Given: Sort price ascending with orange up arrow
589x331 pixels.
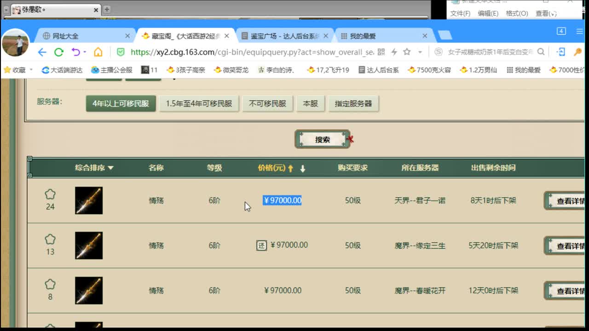Looking at the screenshot, I should tap(290, 168).
